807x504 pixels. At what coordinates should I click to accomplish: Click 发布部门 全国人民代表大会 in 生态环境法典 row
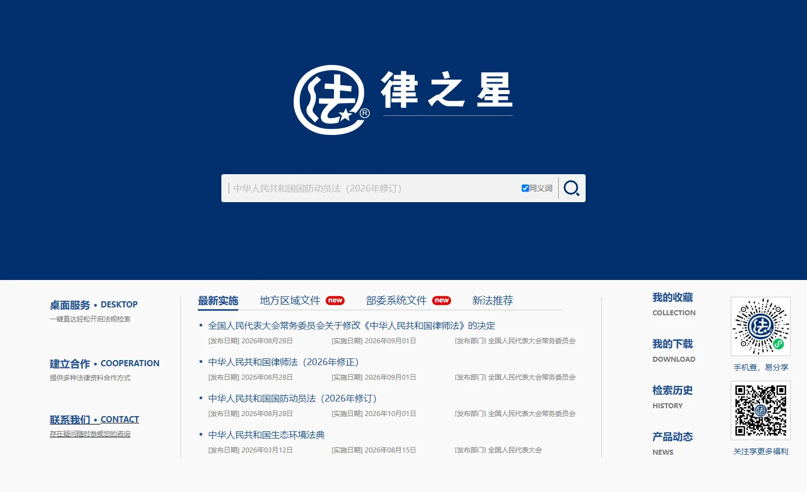[x=498, y=450]
